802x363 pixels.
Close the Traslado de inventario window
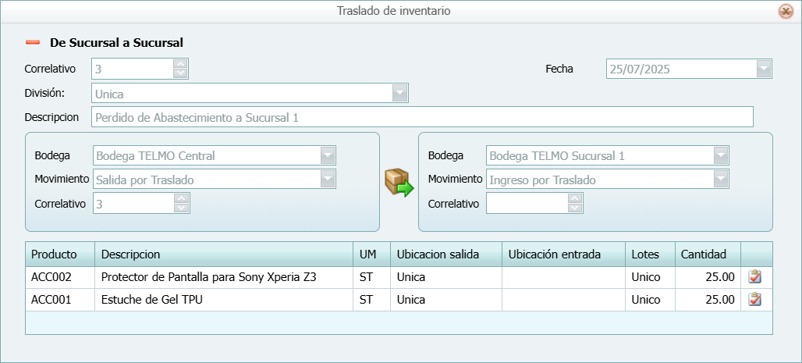point(786,11)
